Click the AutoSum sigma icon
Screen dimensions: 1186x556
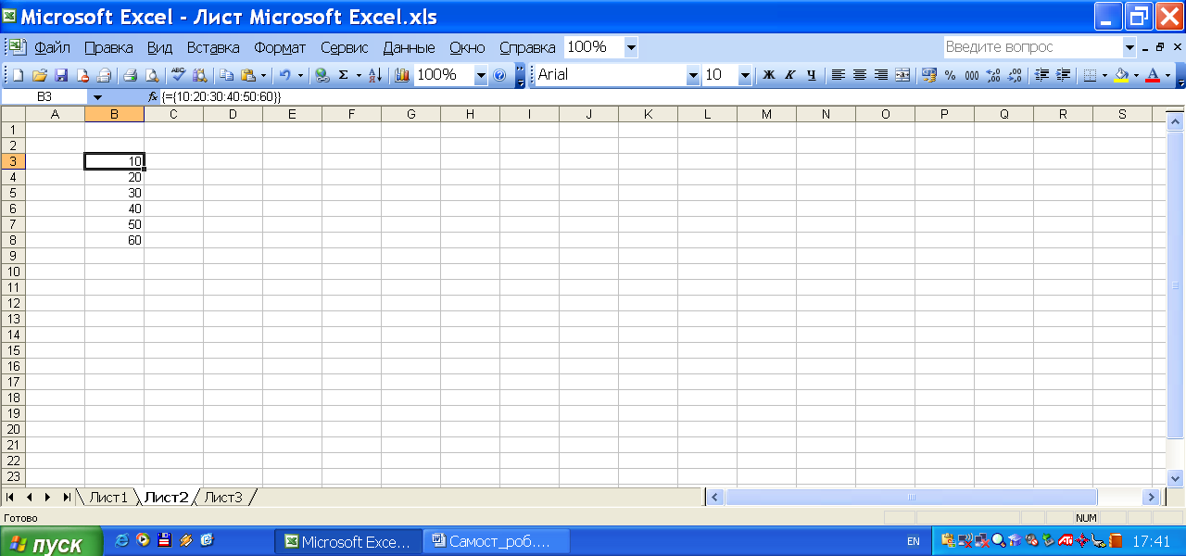click(344, 75)
